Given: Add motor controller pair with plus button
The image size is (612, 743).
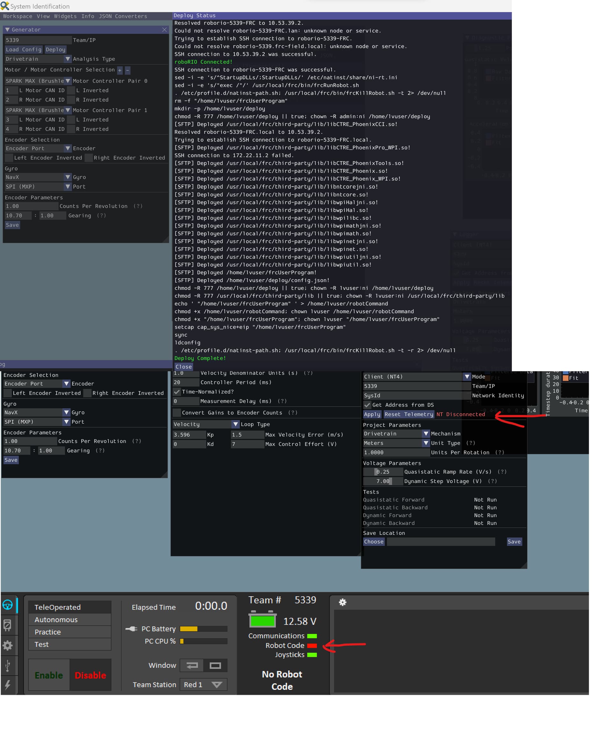Looking at the screenshot, I should 120,70.
